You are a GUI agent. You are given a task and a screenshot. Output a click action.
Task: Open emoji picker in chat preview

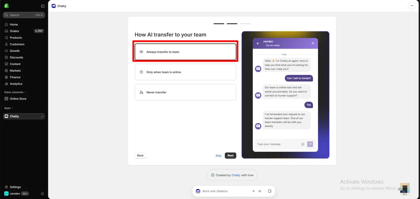(x=303, y=144)
